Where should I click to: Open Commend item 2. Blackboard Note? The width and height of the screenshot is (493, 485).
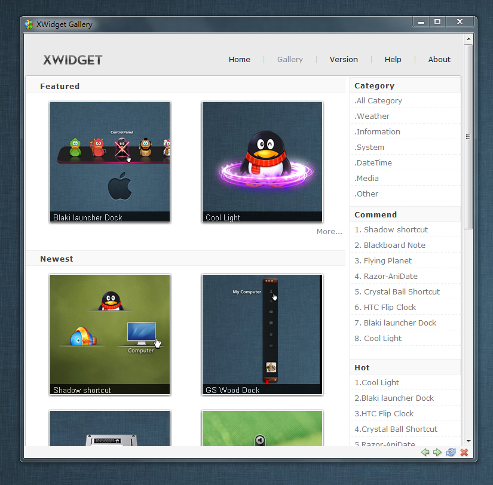coord(390,245)
